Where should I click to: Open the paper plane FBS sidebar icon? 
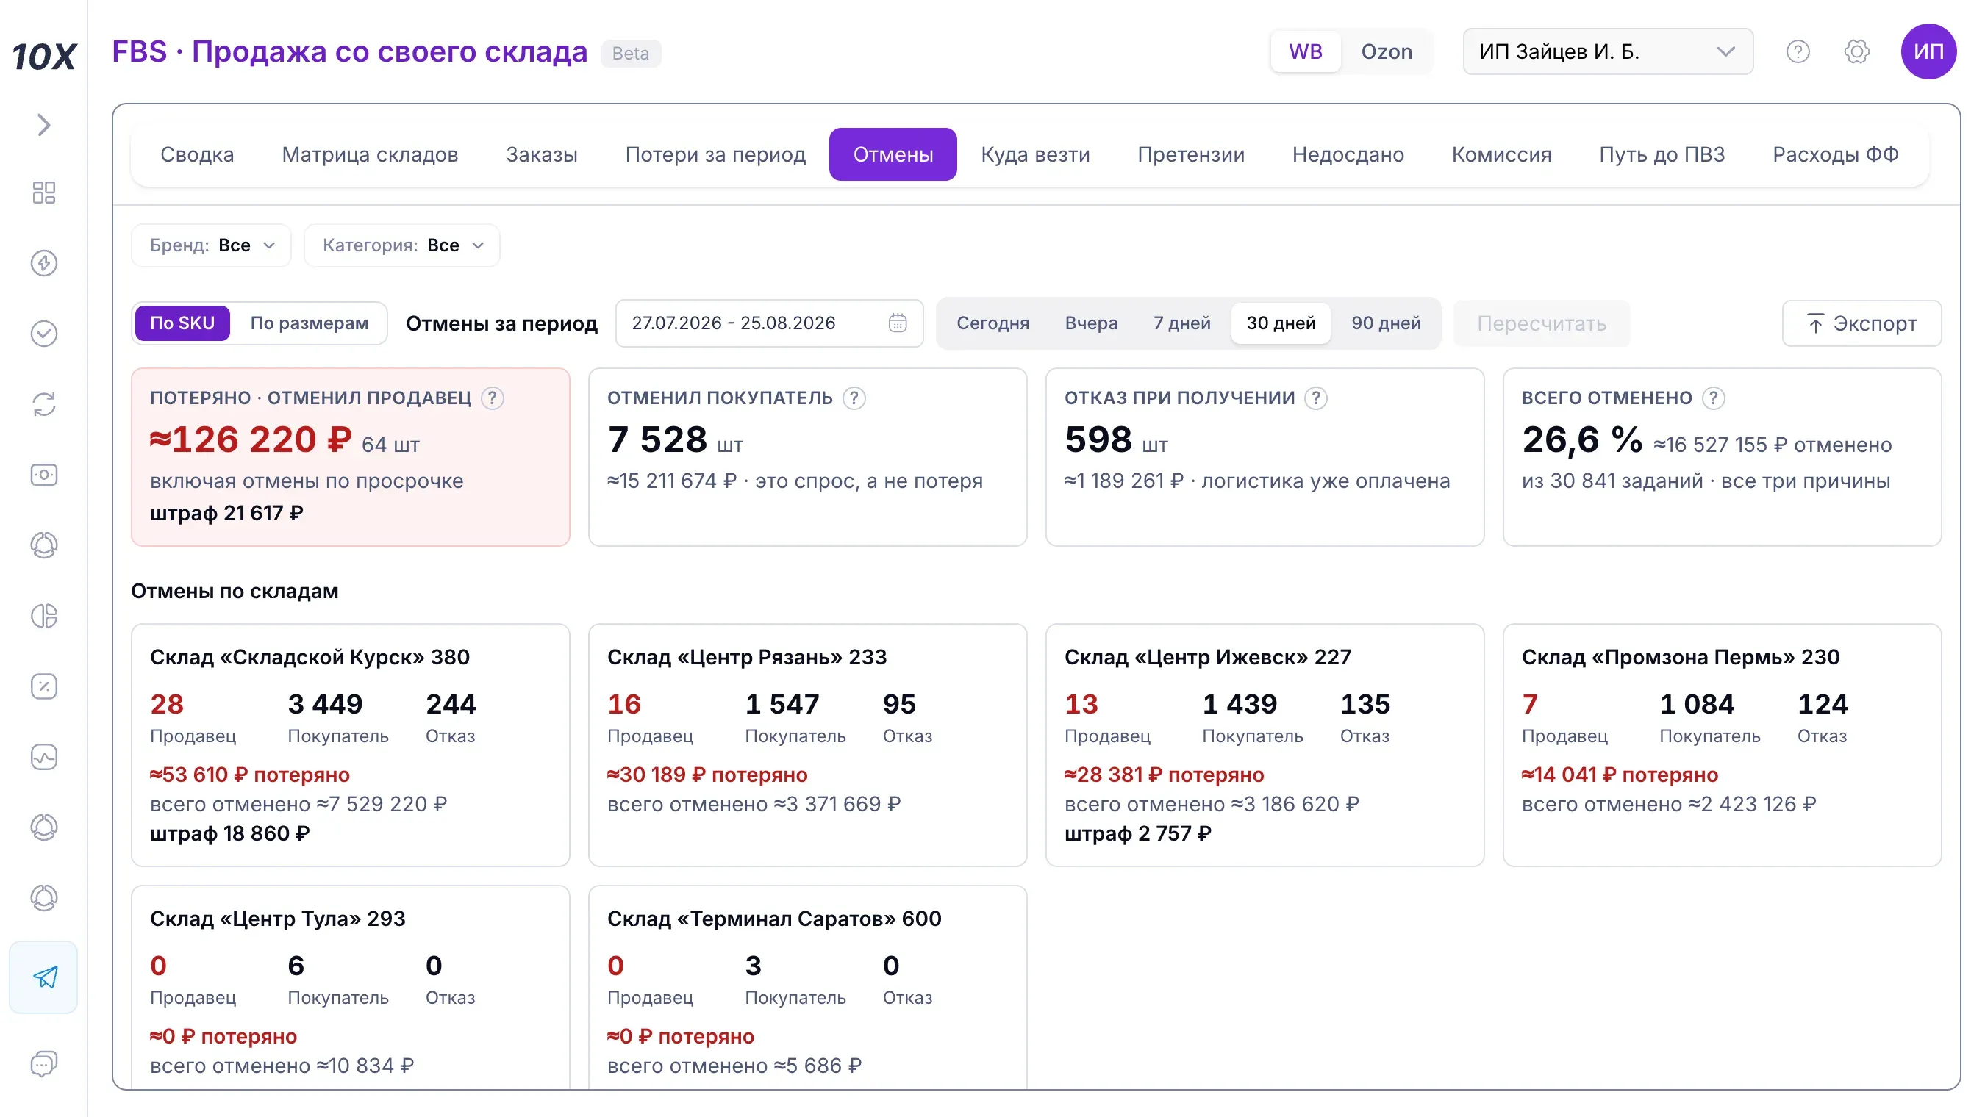tap(44, 977)
